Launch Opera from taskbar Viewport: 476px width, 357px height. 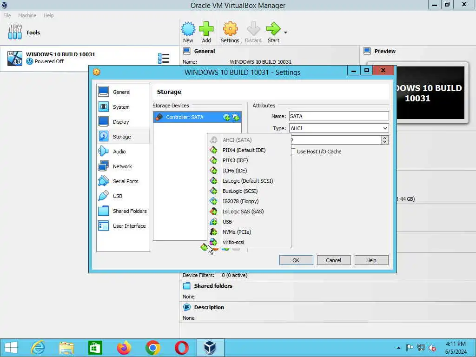(x=182, y=348)
